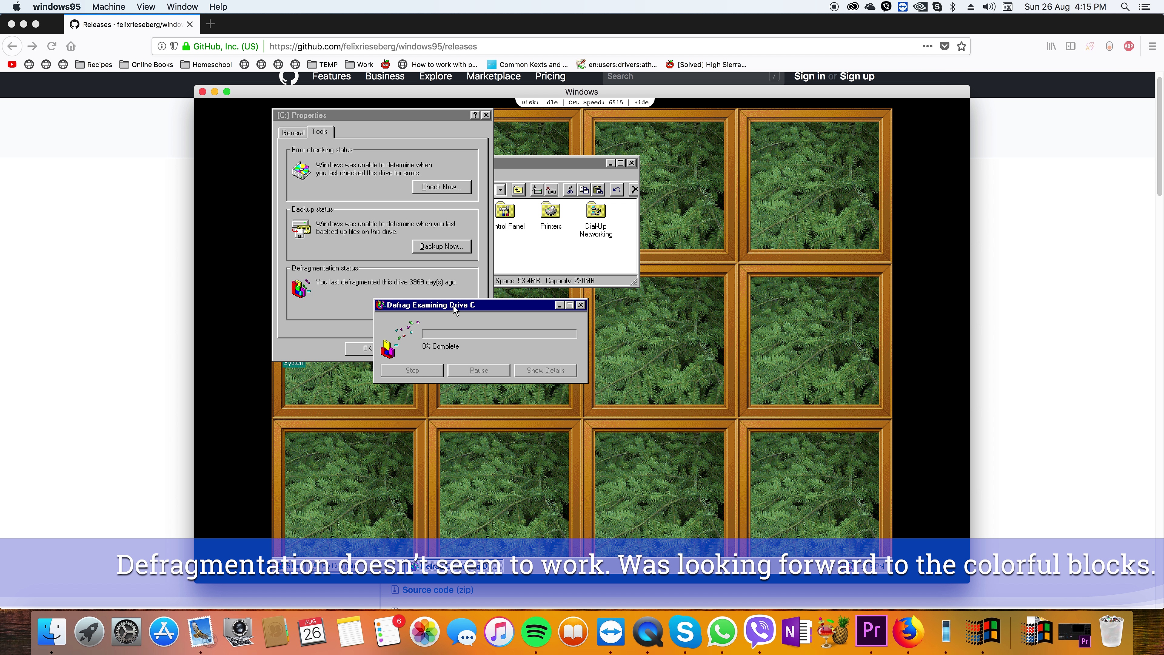Viewport: 1164px width, 655px height.
Task: Open the YouTube bookmark icon
Action: (12, 64)
